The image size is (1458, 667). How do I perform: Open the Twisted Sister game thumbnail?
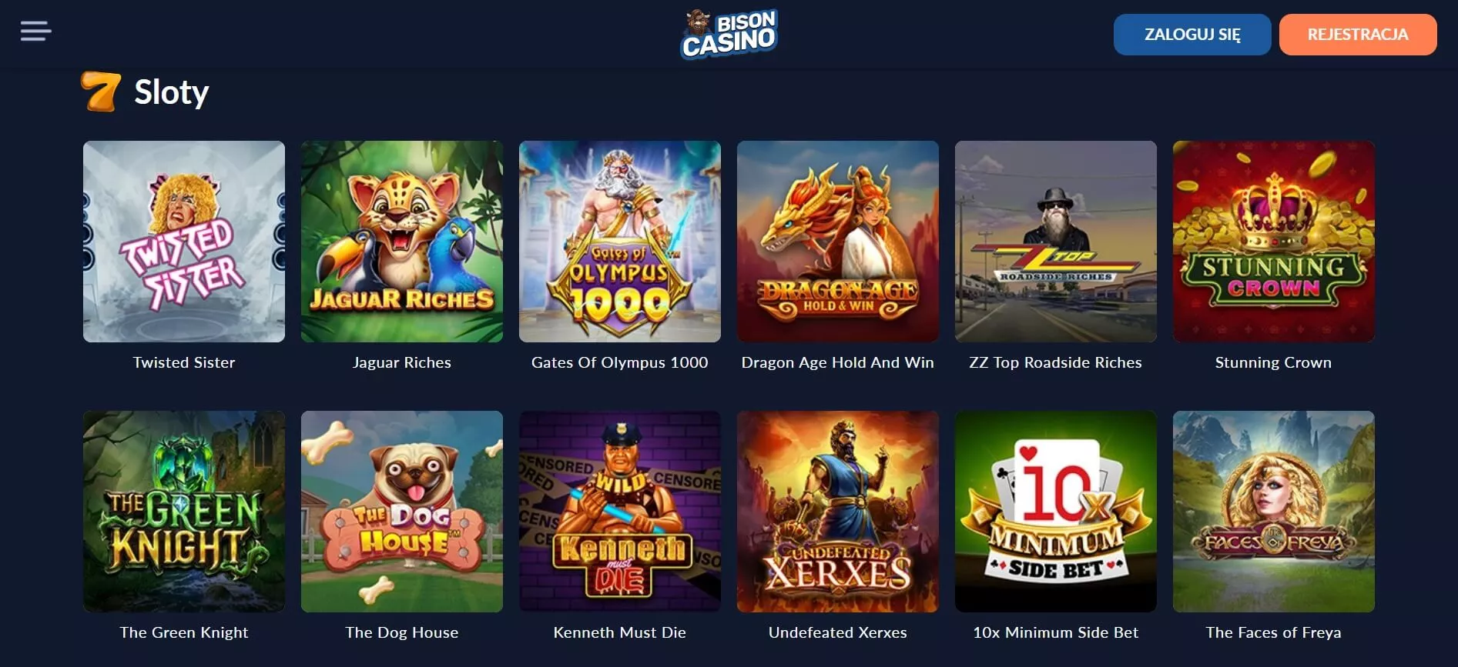(x=184, y=242)
